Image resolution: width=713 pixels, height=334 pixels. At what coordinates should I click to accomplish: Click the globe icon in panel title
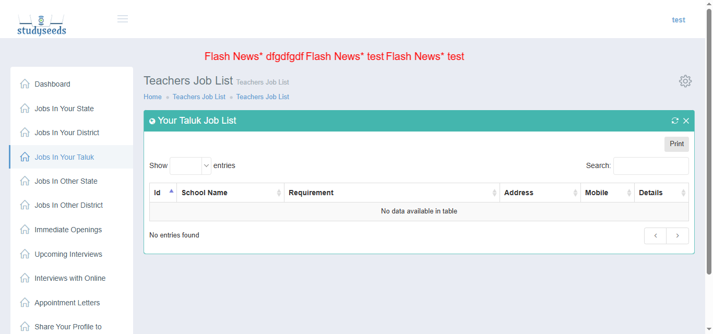[x=152, y=121]
